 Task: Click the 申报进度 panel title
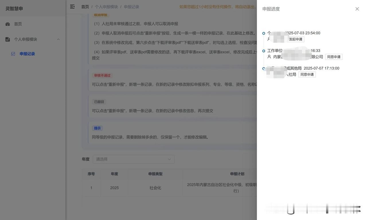tap(271, 9)
